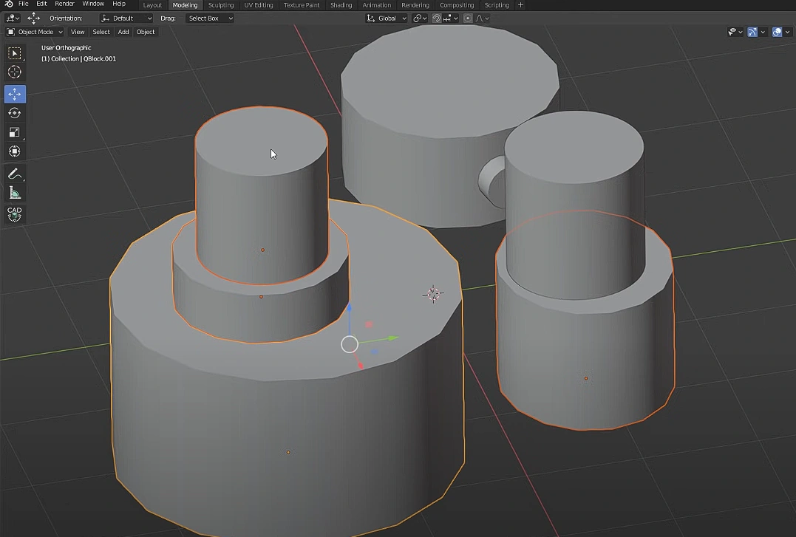The width and height of the screenshot is (796, 537).
Task: Select the Rotate tool in the toolbar
Action: [15, 113]
